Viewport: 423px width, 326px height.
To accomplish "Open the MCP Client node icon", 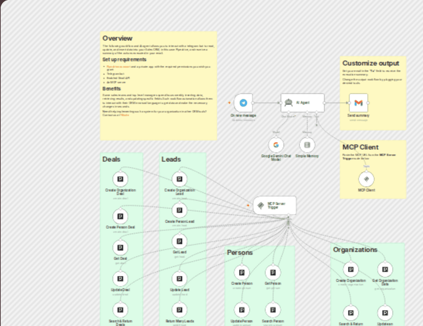I will (366, 179).
